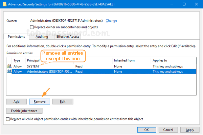This screenshot has width=203, height=135.
Task: Click the Add button
Action: click(x=17, y=102)
